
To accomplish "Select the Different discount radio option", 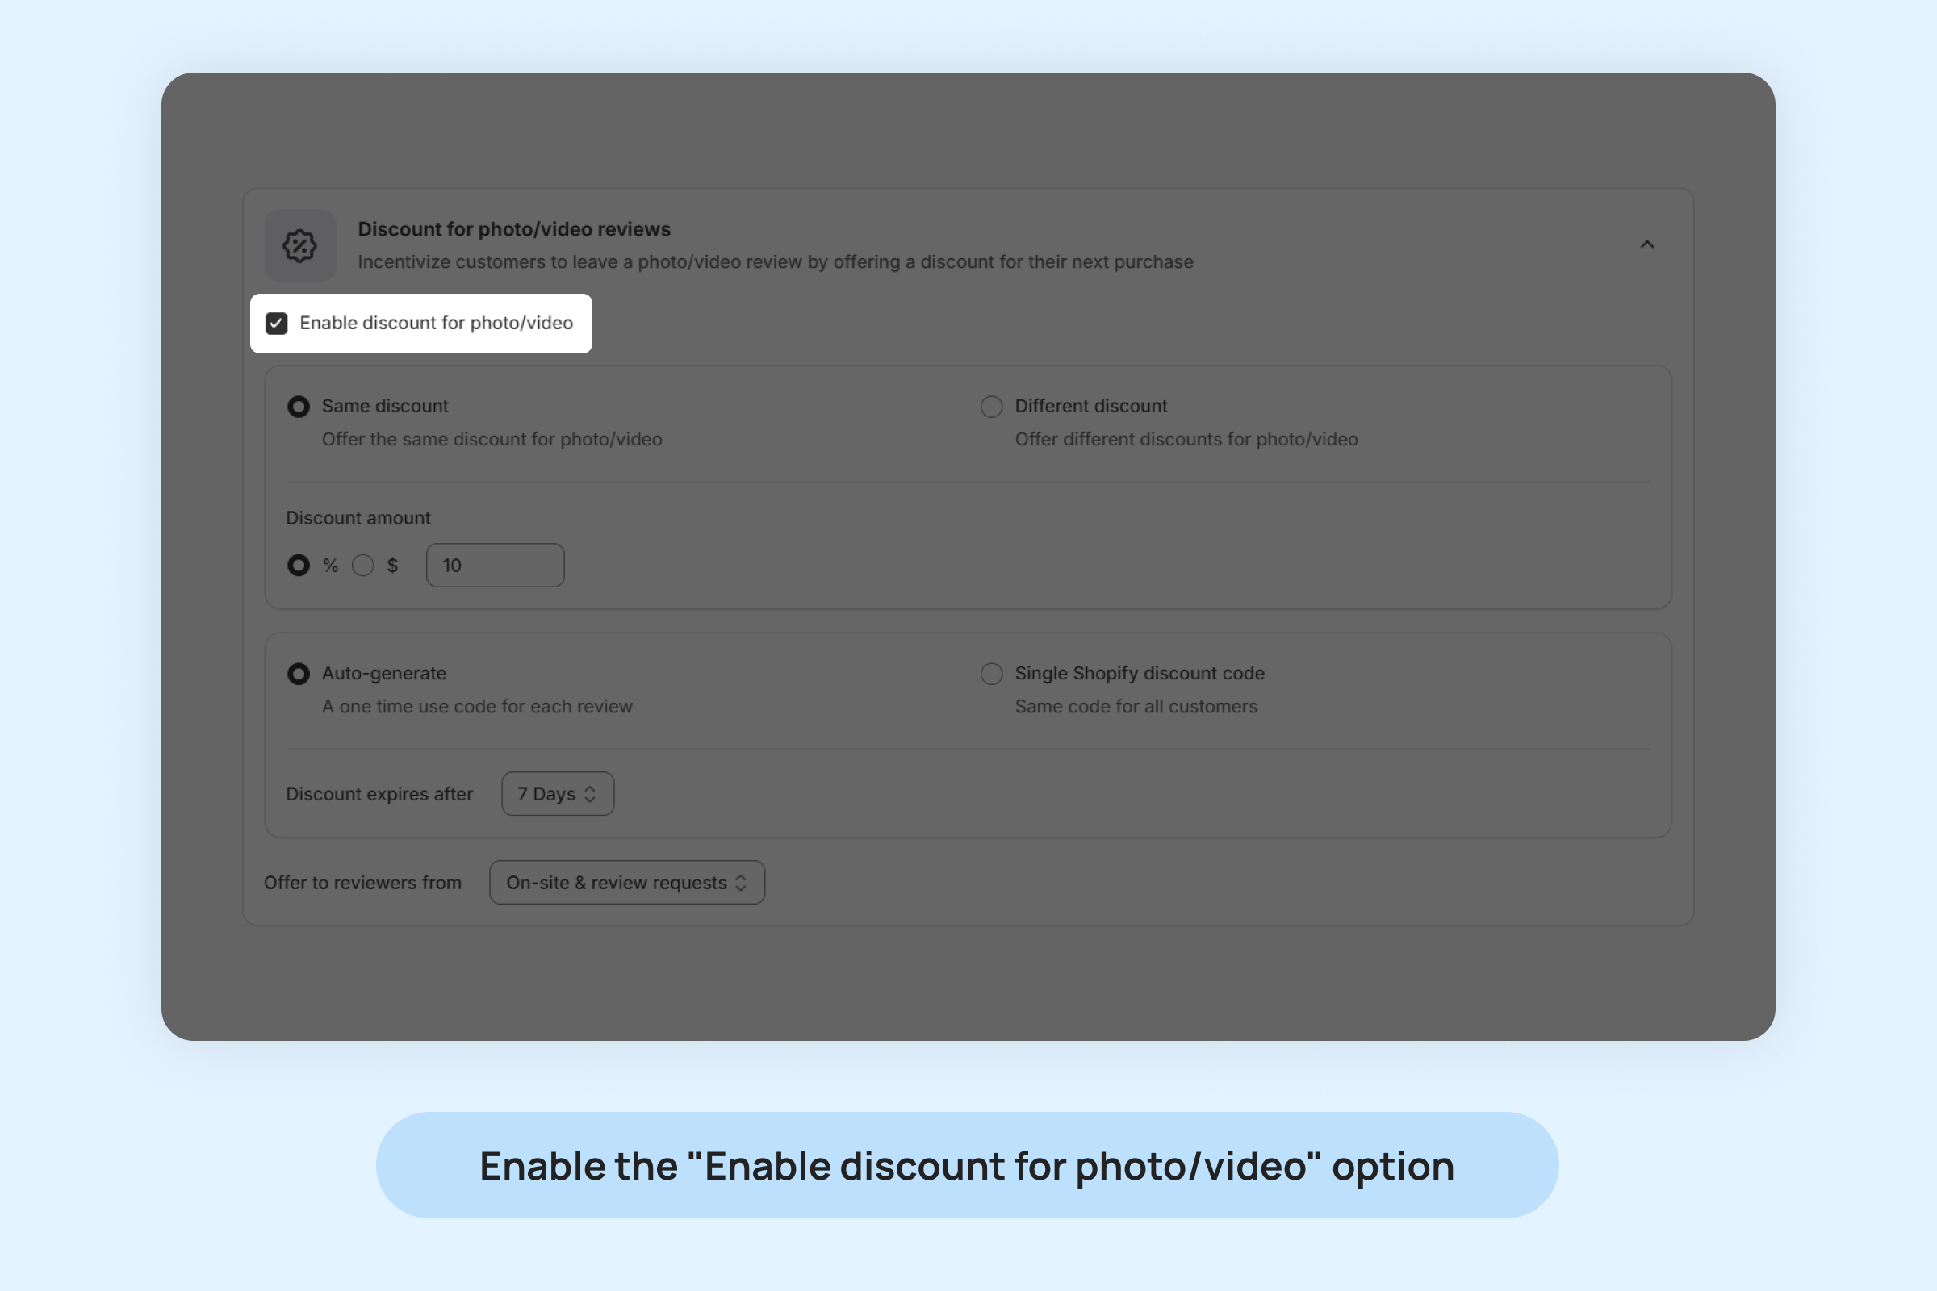I will pos(992,407).
